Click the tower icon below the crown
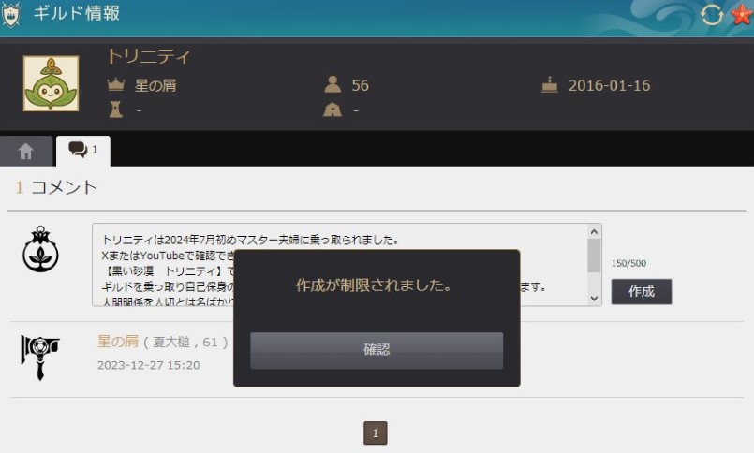The image size is (754, 453). click(x=116, y=110)
